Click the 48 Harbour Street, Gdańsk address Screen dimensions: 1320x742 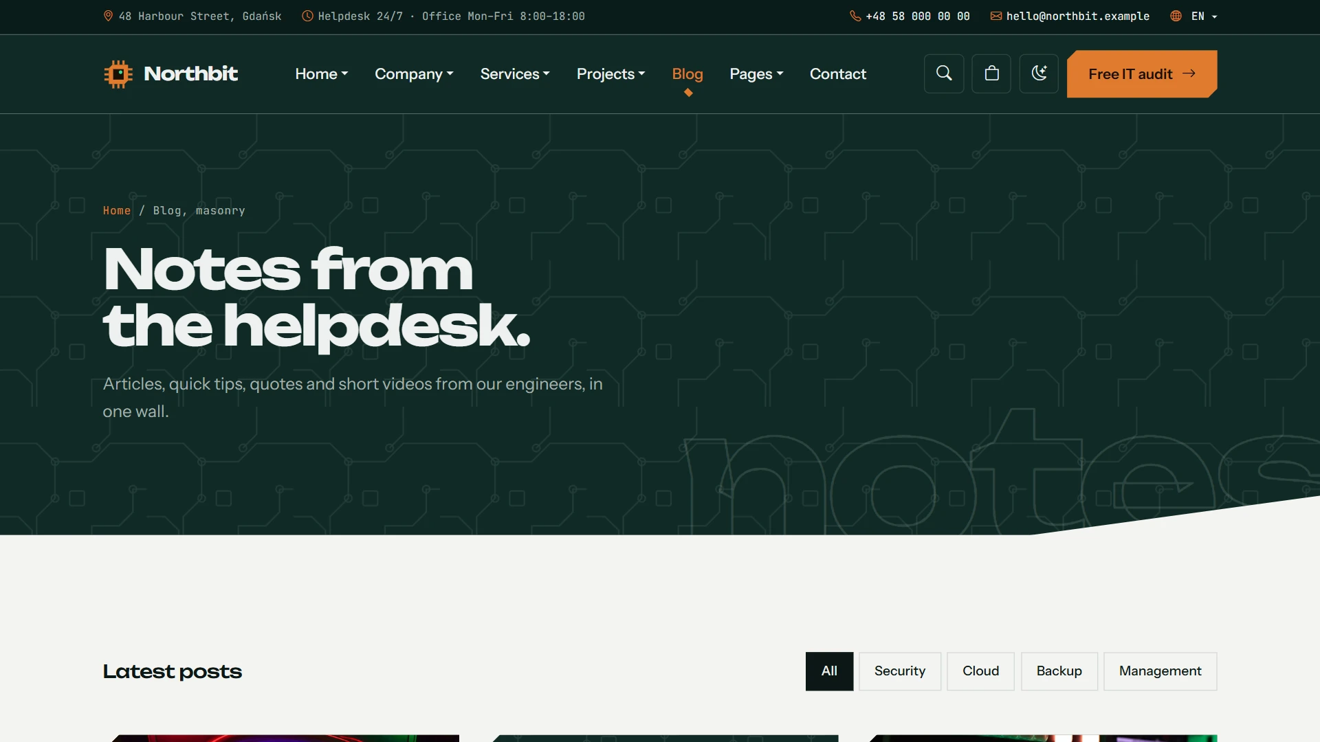pos(200,16)
